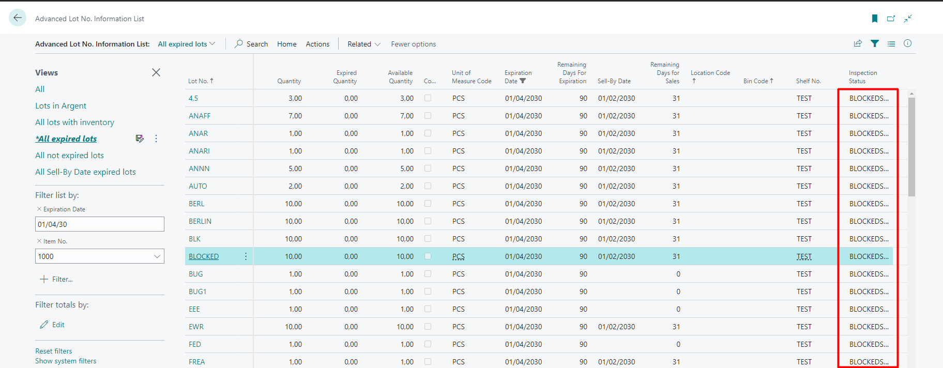Open lot EEE link
Screen dimensions: 943x368
click(x=194, y=309)
